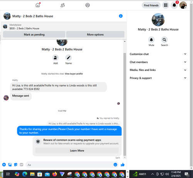193x178 pixels.
Task: Choose a sticker from the composer
Action: pos(15,164)
